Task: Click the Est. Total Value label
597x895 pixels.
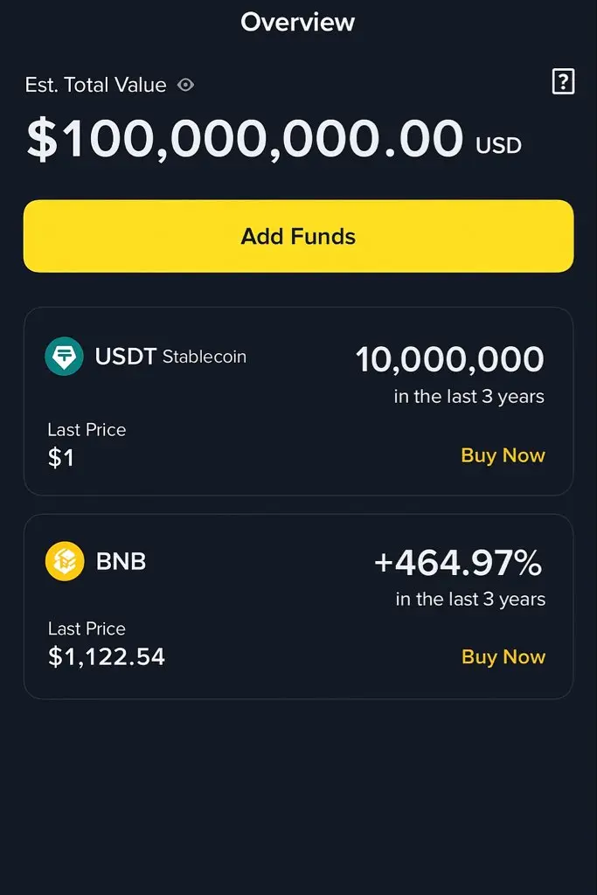Action: point(95,85)
